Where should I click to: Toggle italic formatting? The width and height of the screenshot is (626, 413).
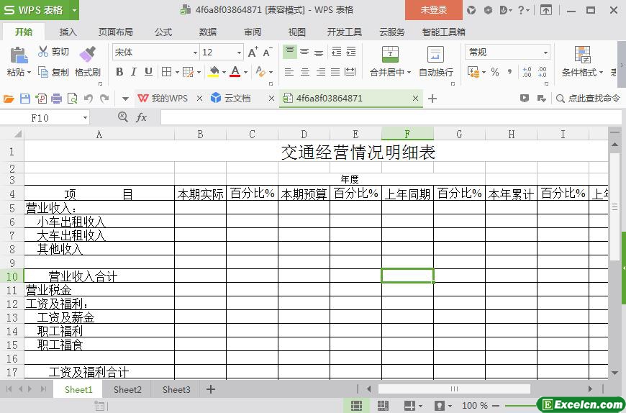click(x=134, y=72)
